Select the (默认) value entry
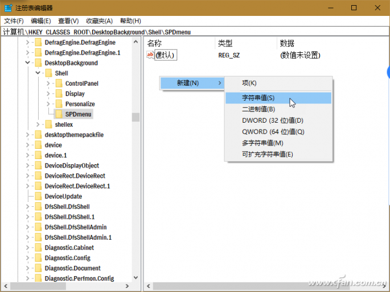The image size is (390, 292). tap(166, 55)
